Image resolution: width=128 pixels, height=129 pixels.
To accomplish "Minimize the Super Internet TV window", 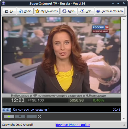I will click(113, 3).
